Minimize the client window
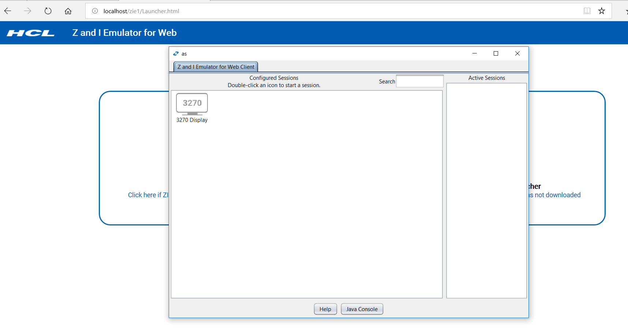 point(475,53)
